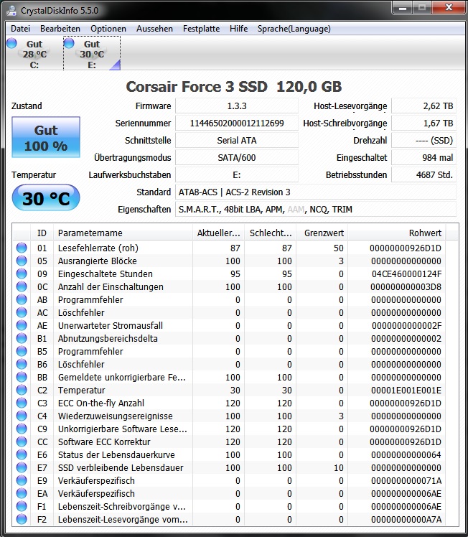
Task: Click the status orb in row E9 Verkäuferspezifisch
Action: tap(22, 480)
